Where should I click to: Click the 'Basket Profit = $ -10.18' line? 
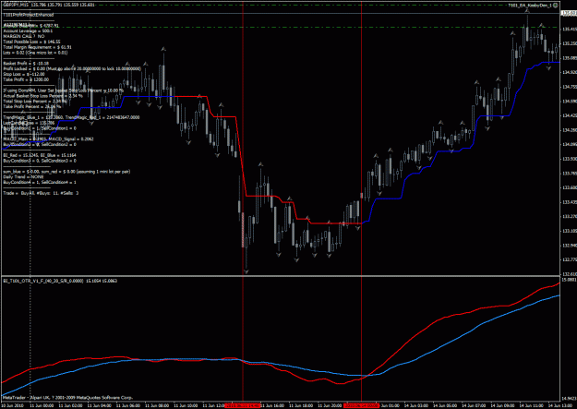pos(26,64)
